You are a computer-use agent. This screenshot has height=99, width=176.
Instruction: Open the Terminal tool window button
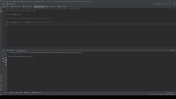(x=27, y=93)
